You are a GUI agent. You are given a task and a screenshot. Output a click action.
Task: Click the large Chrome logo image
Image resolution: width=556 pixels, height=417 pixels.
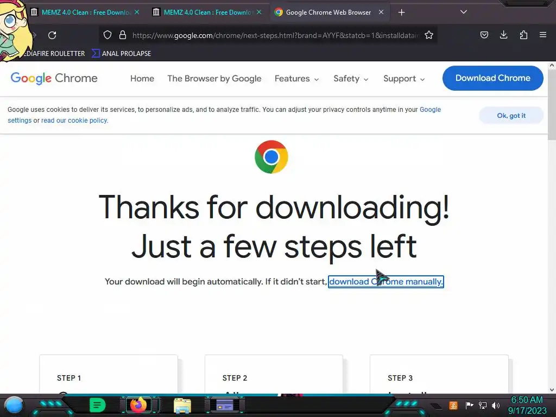pos(271,157)
